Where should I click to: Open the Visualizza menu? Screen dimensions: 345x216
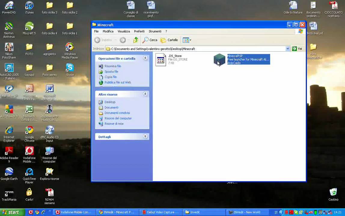(x=124, y=31)
